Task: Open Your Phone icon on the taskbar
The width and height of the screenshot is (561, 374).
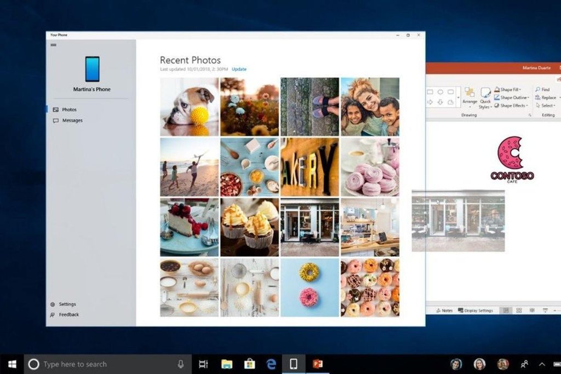Action: [x=294, y=364]
